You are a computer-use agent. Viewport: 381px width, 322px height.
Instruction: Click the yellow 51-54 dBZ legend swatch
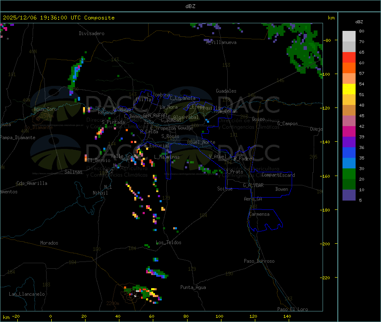coord(349,89)
